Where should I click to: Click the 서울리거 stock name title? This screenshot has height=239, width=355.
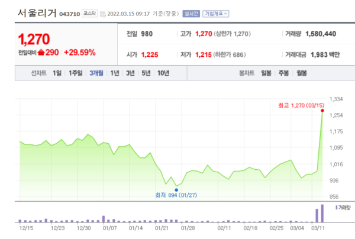click(37, 13)
